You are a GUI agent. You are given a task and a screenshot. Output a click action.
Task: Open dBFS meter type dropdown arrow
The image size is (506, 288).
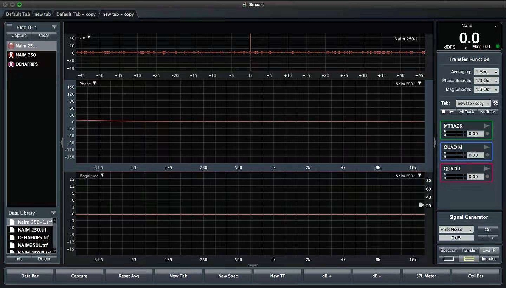tap(466, 48)
